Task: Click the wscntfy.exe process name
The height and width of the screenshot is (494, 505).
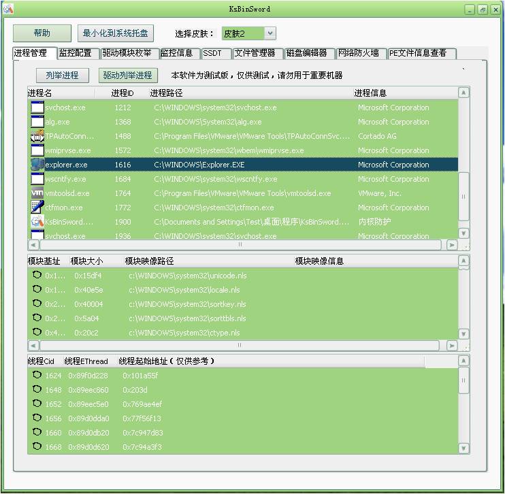Action: 65,179
